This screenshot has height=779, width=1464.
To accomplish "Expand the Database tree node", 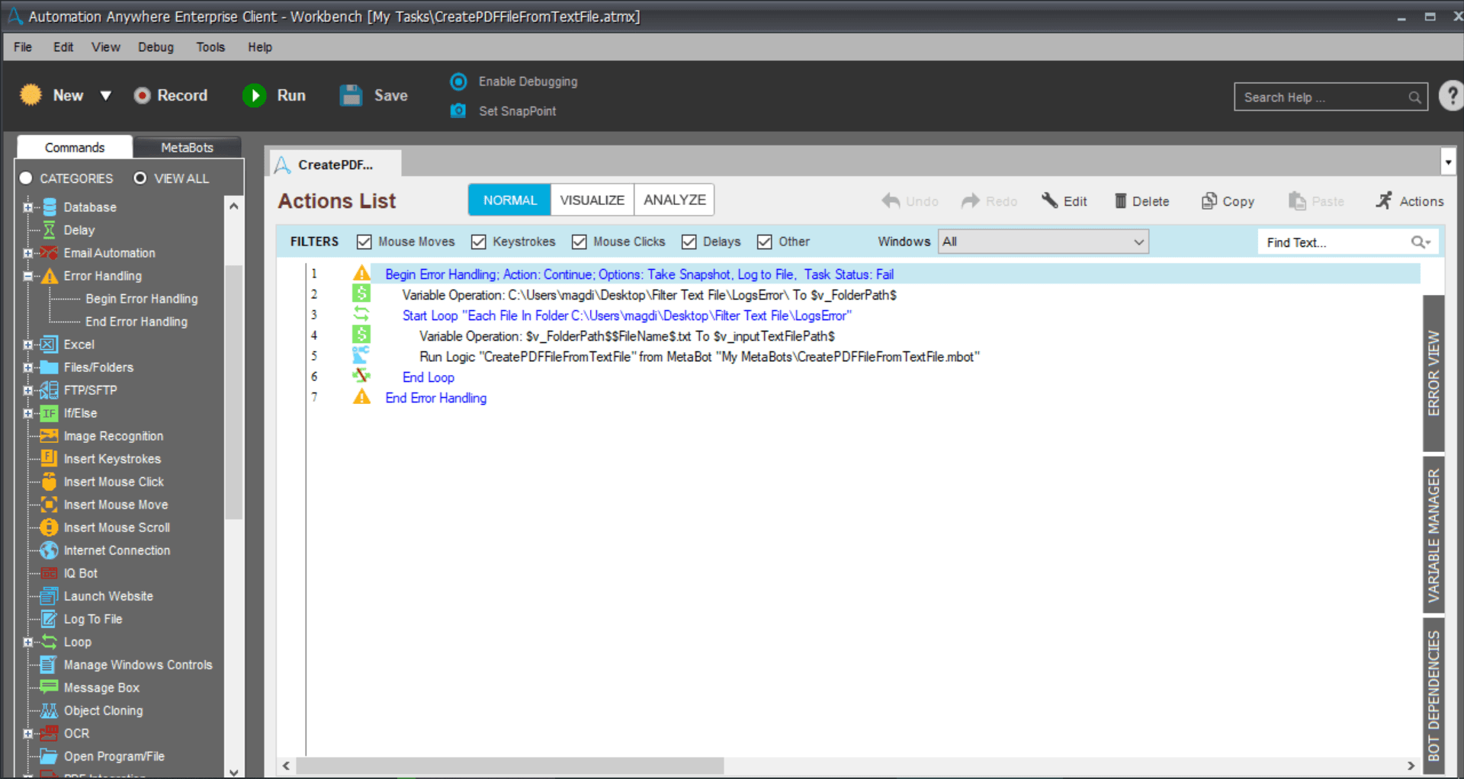I will tap(27, 207).
